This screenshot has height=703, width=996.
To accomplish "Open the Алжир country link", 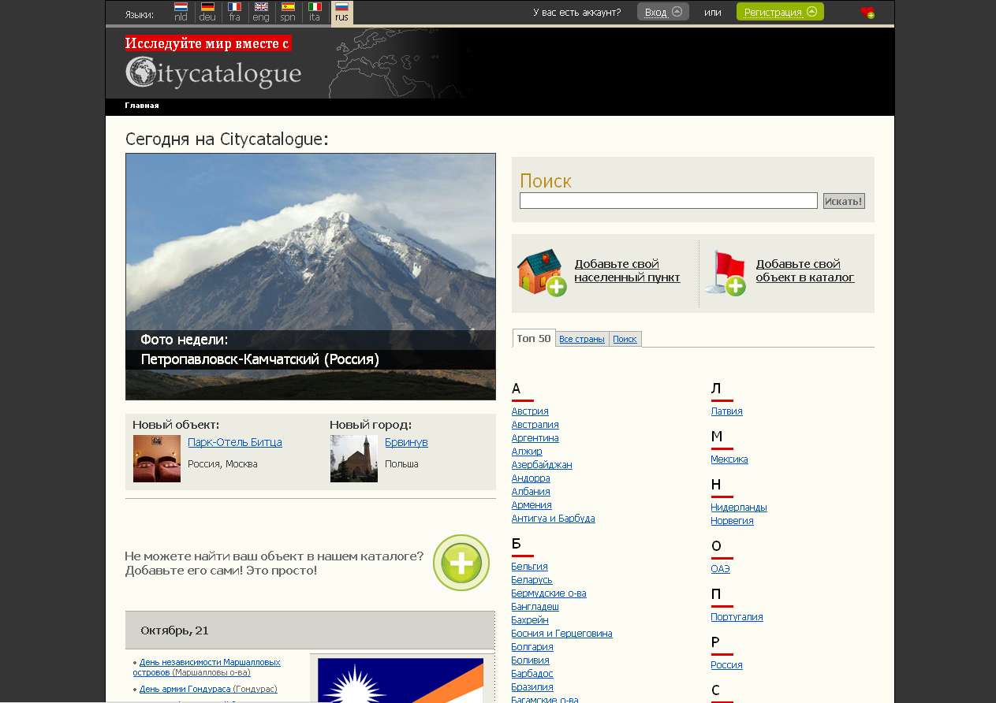I will [527, 452].
